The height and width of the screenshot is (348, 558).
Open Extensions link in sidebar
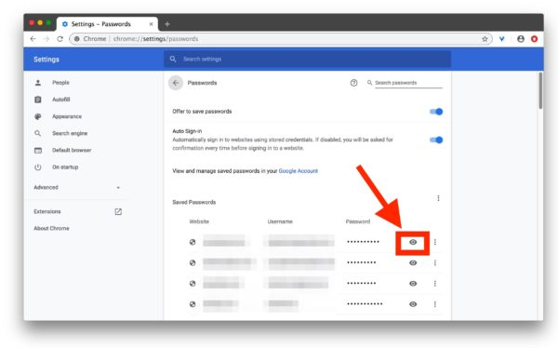(77, 211)
